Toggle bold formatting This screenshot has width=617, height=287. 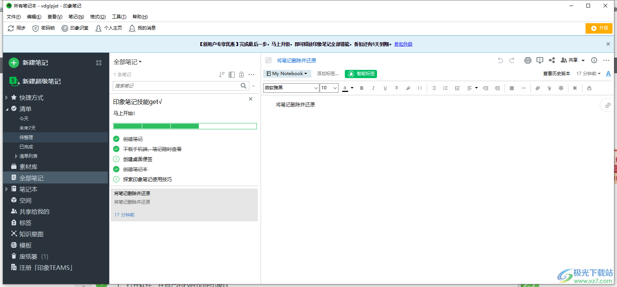tap(362, 88)
